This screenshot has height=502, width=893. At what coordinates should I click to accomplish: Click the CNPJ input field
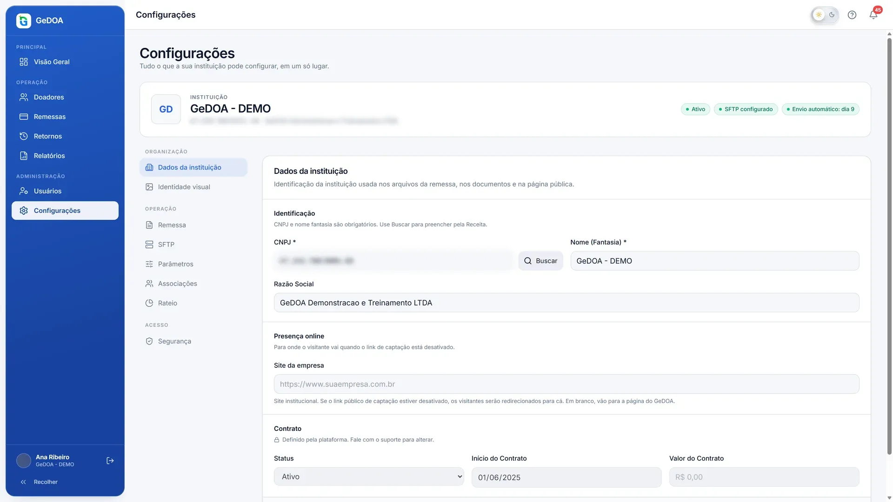[x=394, y=261]
